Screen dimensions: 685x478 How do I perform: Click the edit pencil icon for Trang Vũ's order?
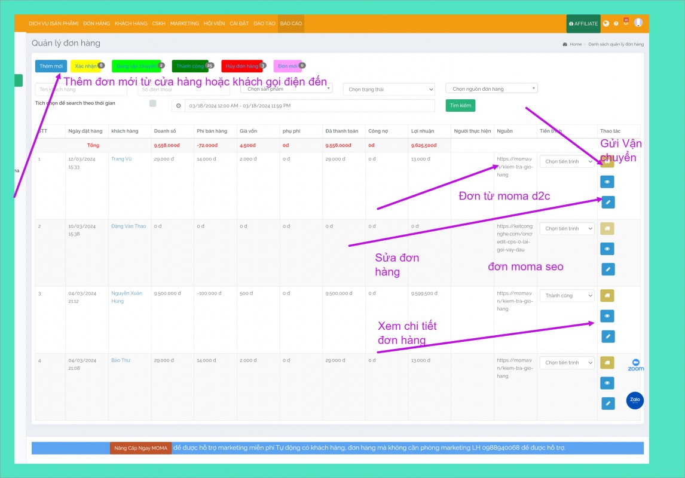607,202
